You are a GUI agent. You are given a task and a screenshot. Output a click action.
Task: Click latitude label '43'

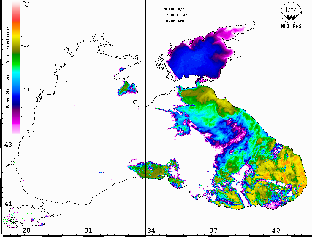click(8, 145)
